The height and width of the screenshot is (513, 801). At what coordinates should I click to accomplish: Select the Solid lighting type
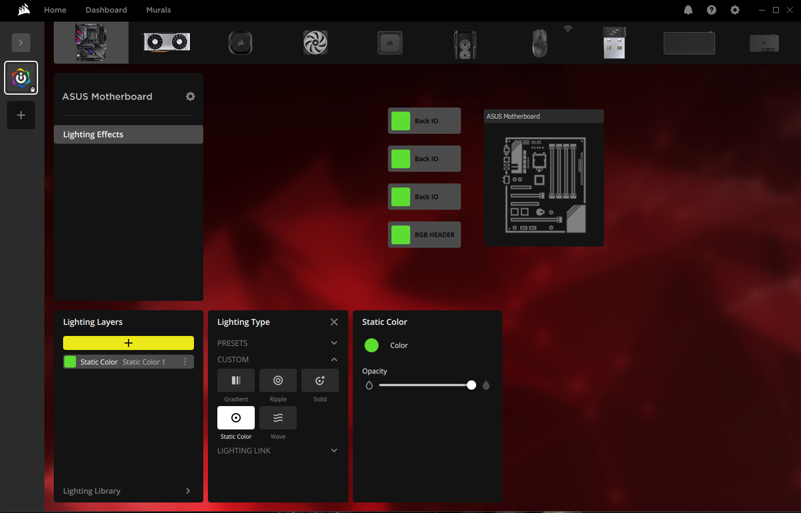[320, 380]
